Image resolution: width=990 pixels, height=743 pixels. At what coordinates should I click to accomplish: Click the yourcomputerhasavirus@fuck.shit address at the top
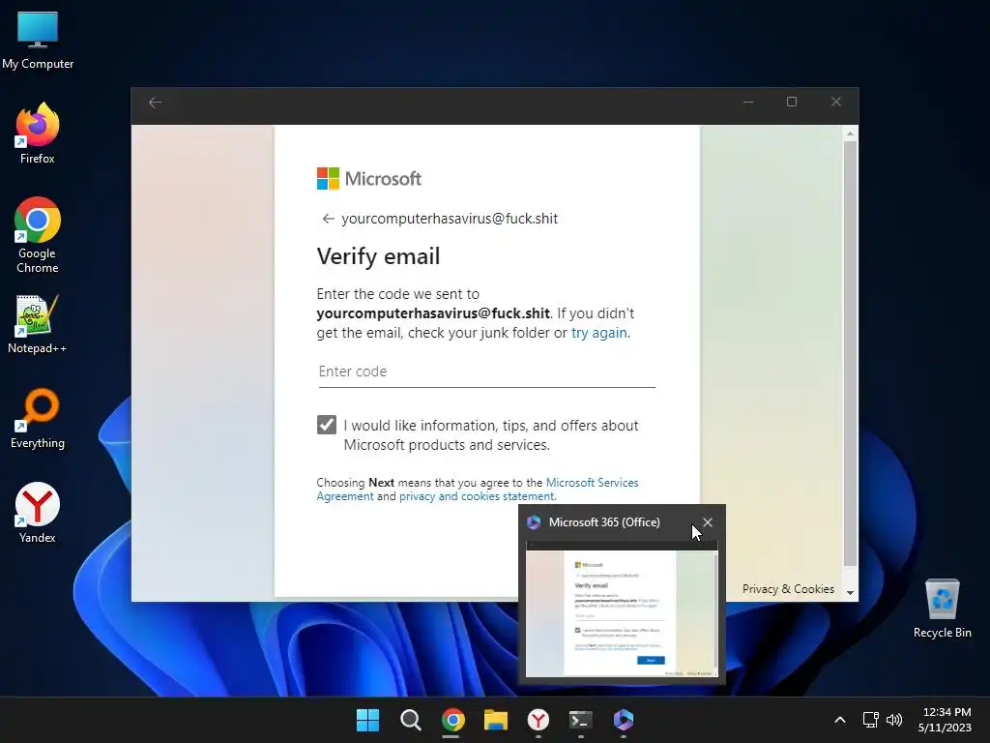click(450, 219)
